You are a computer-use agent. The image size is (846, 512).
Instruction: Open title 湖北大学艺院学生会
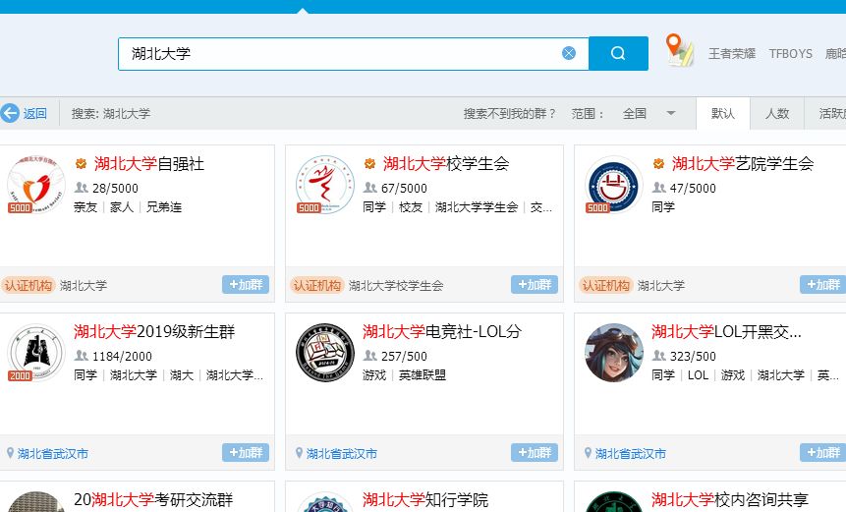point(743,163)
